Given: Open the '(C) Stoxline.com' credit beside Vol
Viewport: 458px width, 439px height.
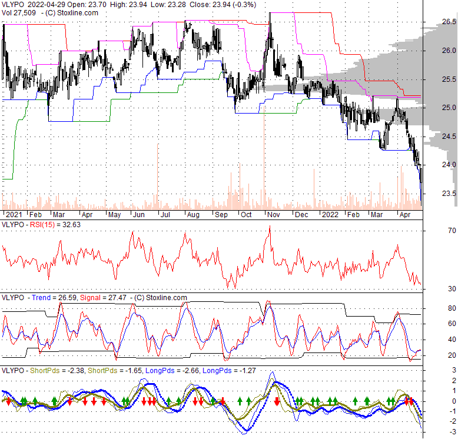Looking at the screenshot, I should pyautogui.click(x=72, y=13).
